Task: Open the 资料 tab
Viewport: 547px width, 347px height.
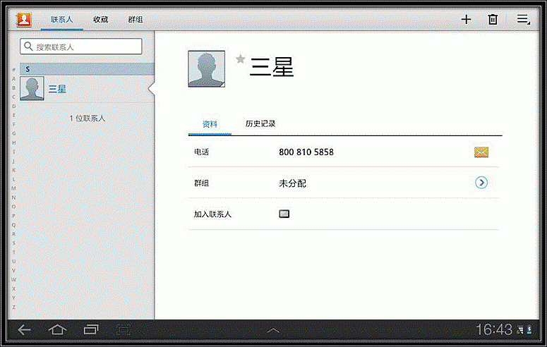Action: pos(210,124)
